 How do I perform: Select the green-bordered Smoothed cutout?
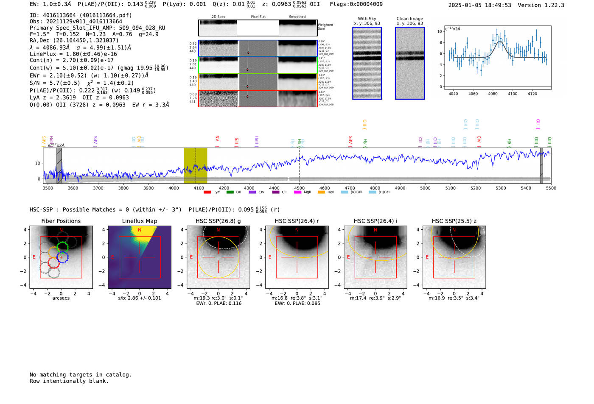[x=298, y=65]
